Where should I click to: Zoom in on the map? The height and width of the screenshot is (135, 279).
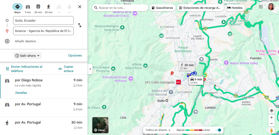tap(271, 117)
